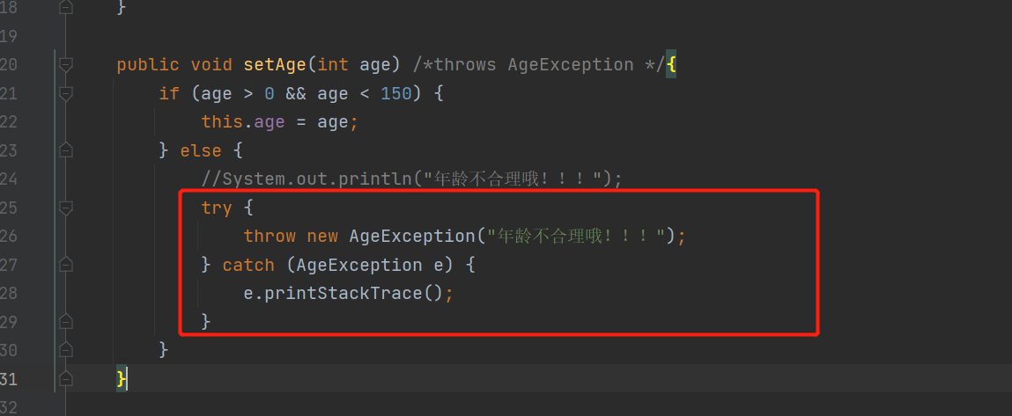
Task: Click the fold end marker on line 30
Action: point(66,349)
